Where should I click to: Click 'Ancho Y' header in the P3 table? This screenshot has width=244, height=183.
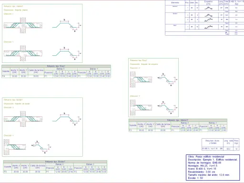pos(25,166)
